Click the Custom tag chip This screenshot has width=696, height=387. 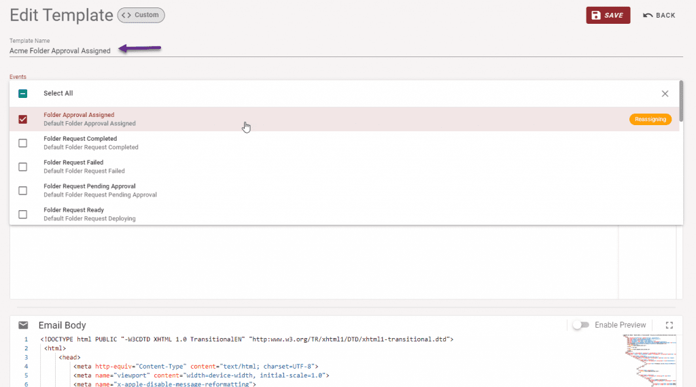pyautogui.click(x=141, y=15)
